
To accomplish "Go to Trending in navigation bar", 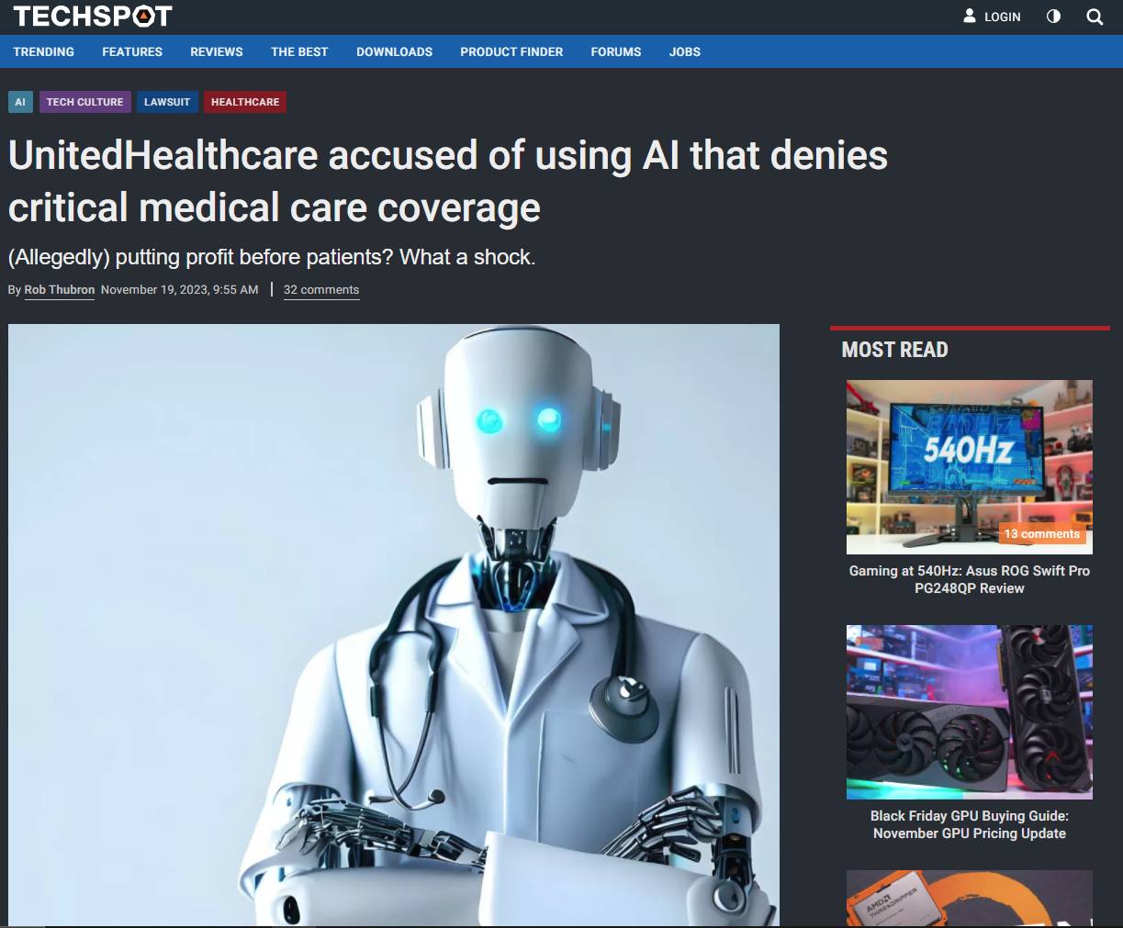I will coord(44,51).
